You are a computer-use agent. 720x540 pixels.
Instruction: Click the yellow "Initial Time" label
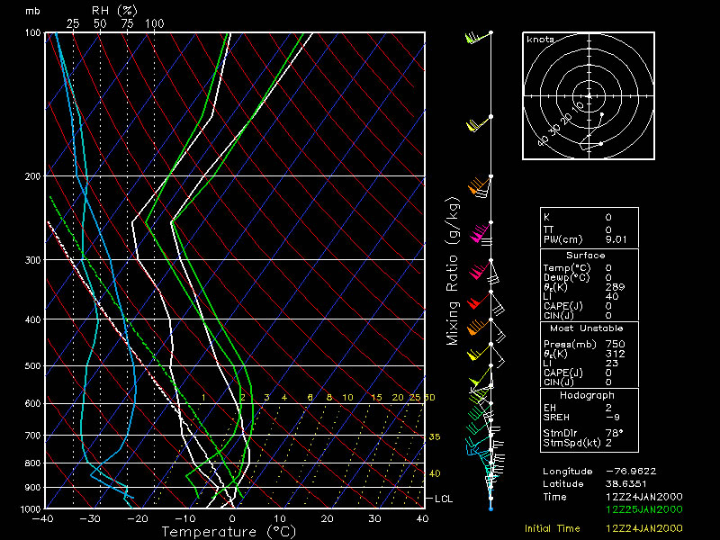pos(553,529)
